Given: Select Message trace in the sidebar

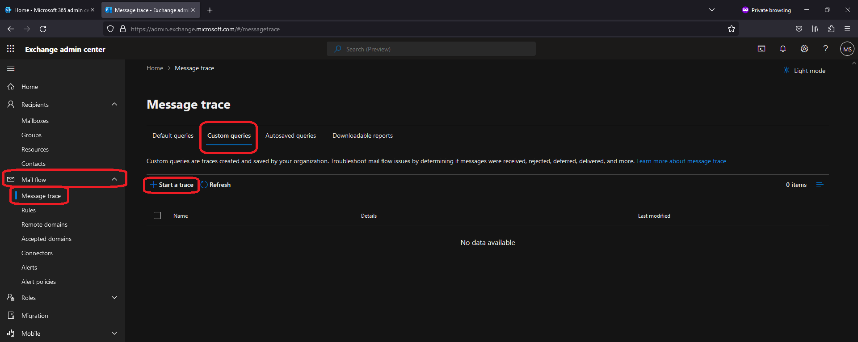Looking at the screenshot, I should coord(41,196).
